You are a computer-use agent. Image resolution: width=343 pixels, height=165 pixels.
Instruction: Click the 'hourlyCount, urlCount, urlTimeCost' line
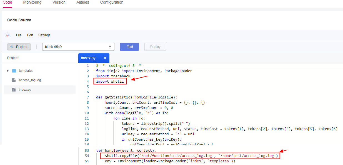pos(155,102)
